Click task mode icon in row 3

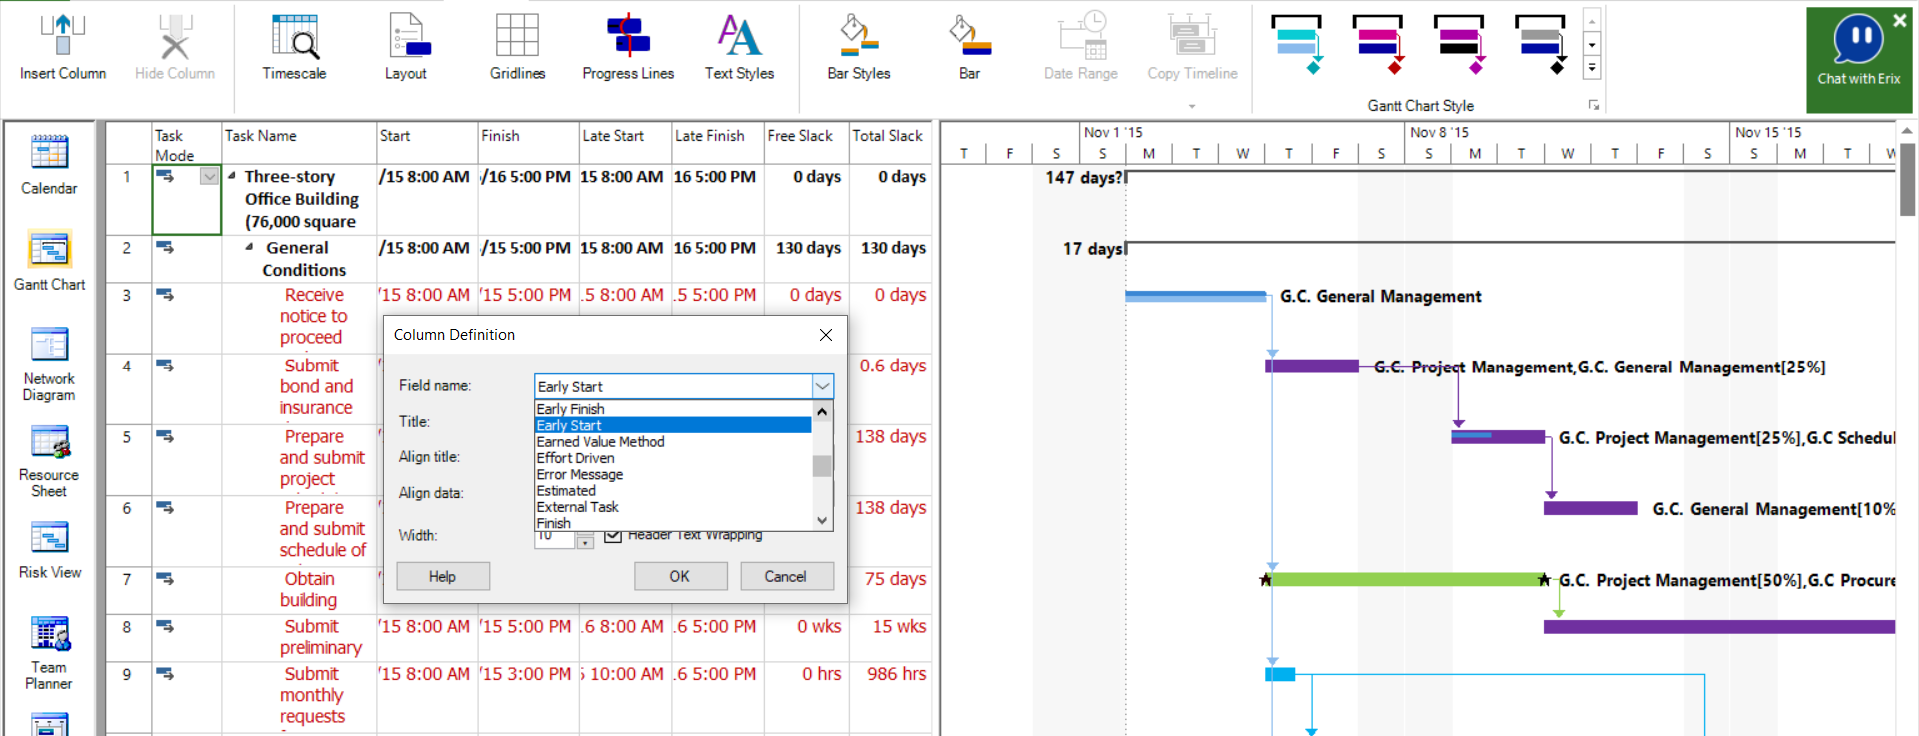165,295
